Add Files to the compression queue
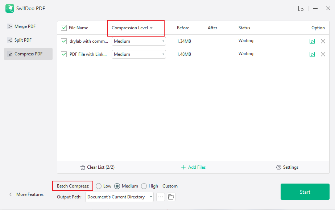The width and height of the screenshot is (335, 210). (193, 167)
